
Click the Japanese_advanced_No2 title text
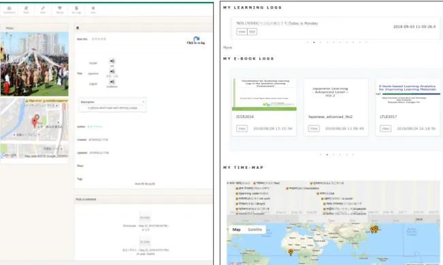(x=330, y=116)
